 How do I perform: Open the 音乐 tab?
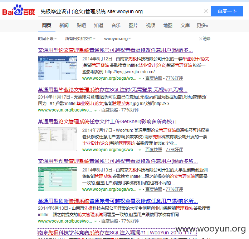pyautogui.click(x=116, y=25)
